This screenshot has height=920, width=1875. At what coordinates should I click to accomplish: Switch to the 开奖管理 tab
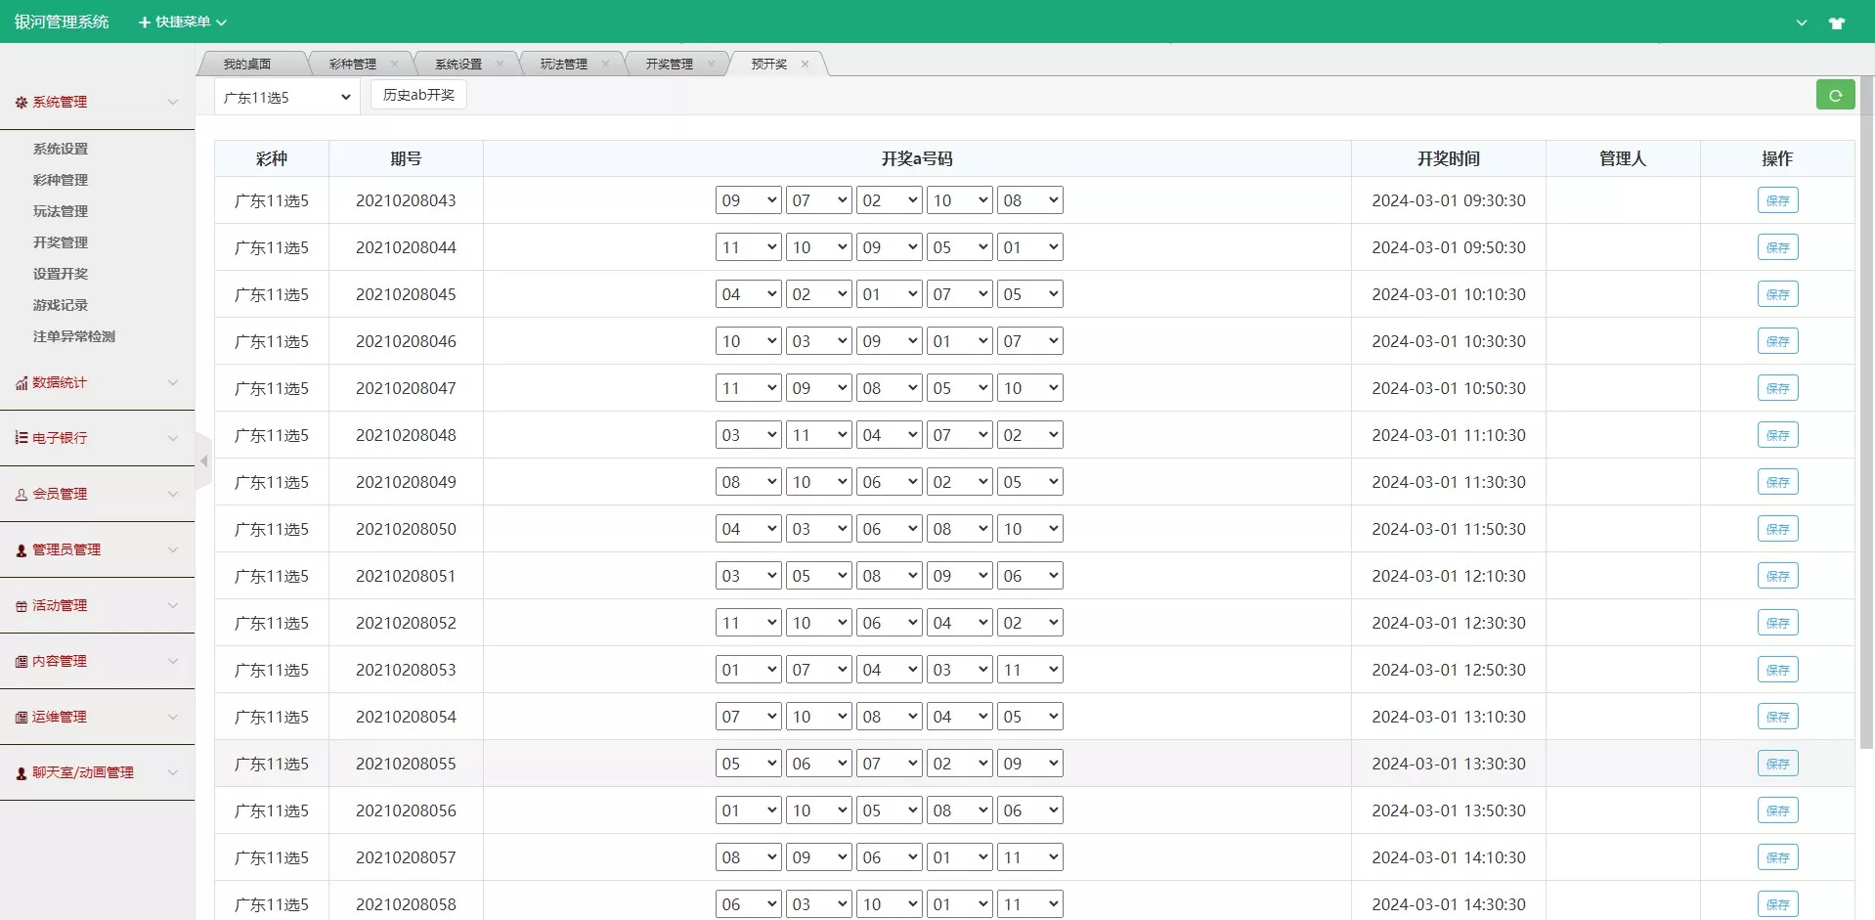coord(669,65)
